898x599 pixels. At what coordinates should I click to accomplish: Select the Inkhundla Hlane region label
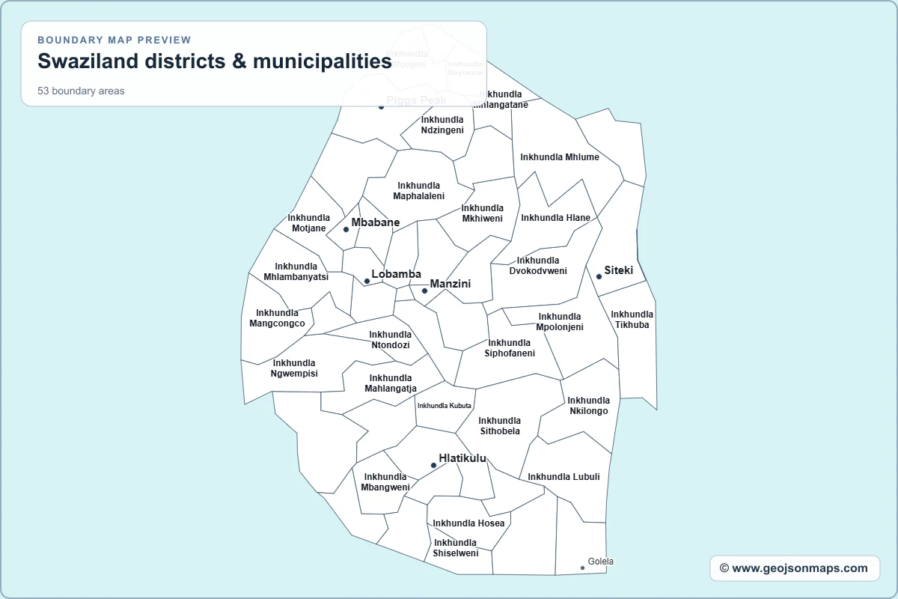(x=556, y=218)
